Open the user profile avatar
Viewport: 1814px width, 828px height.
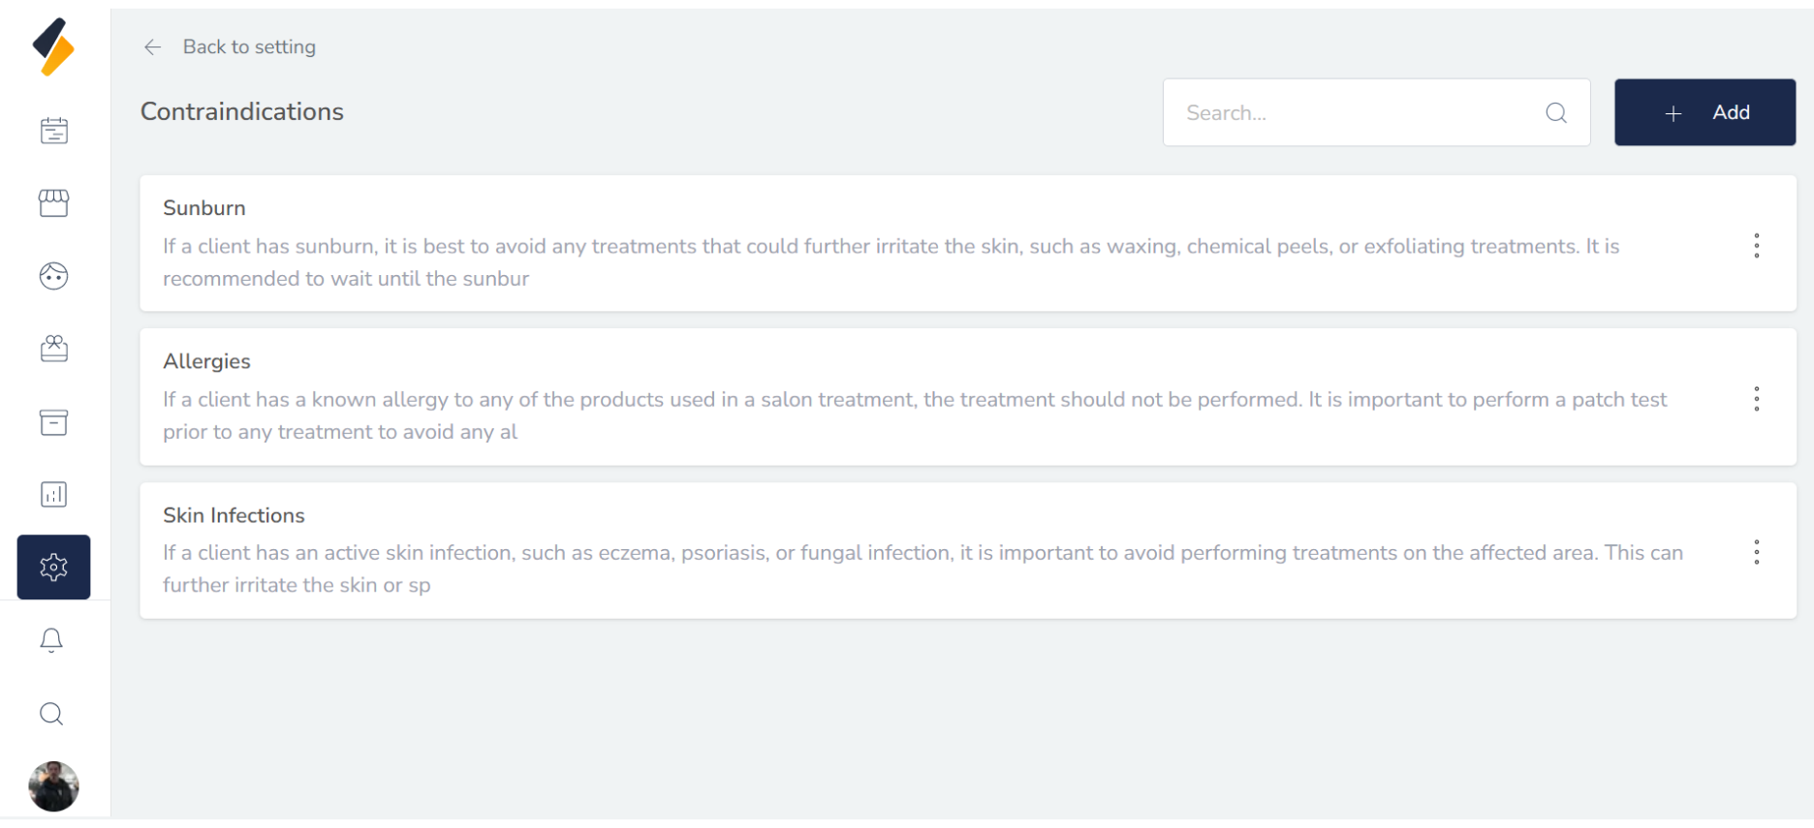click(x=53, y=786)
